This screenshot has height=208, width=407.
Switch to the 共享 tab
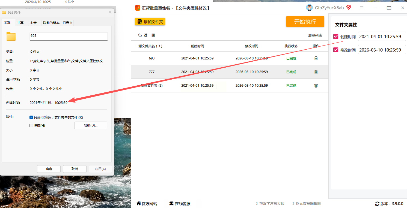pyautogui.click(x=20, y=23)
